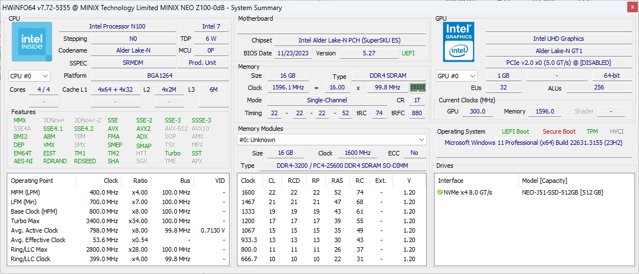Click the GPU memory clock 1596.0 value
This screenshot has width=639, height=274.
point(545,111)
